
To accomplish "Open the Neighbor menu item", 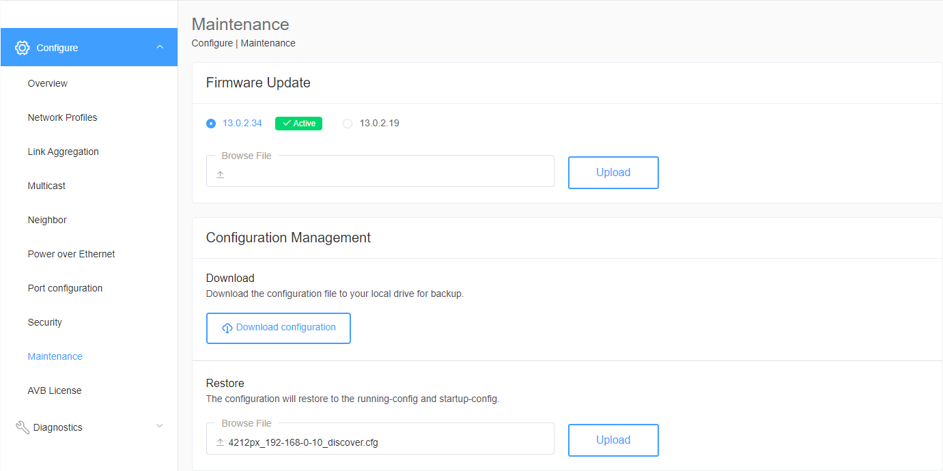I will click(47, 220).
